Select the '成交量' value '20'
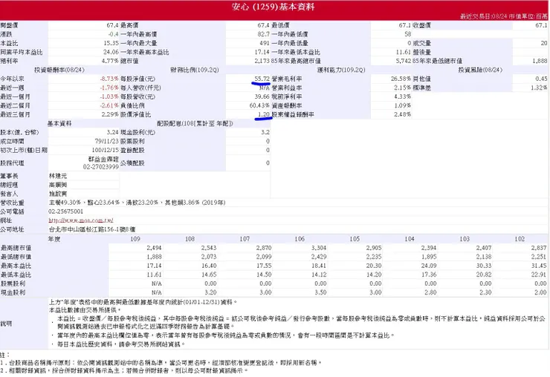 pos(544,43)
